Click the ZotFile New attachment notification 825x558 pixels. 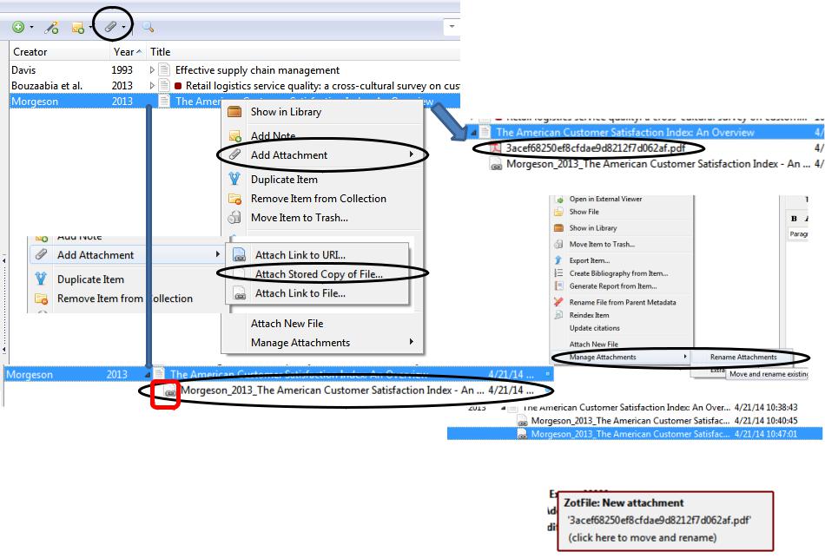(x=665, y=521)
